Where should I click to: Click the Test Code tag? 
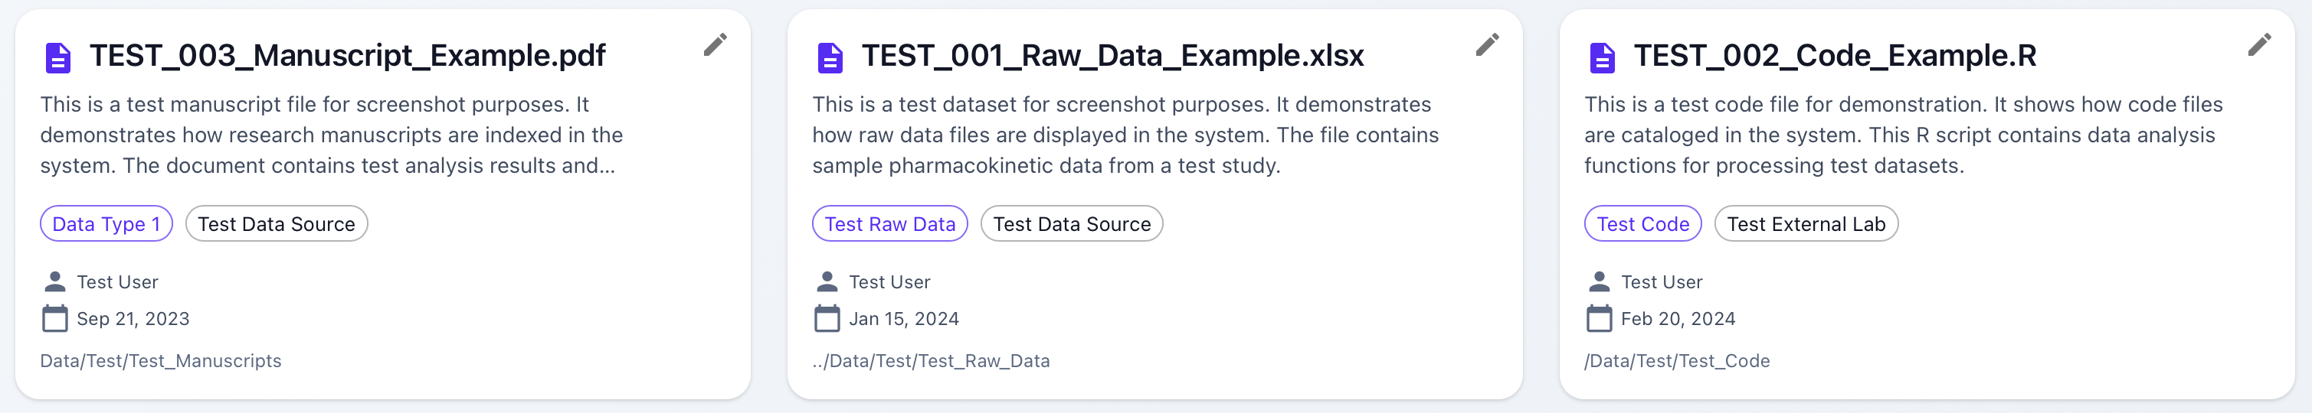[x=1642, y=224]
